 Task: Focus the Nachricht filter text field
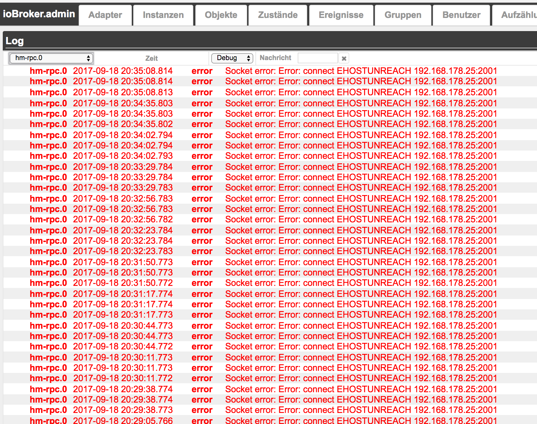(318, 58)
